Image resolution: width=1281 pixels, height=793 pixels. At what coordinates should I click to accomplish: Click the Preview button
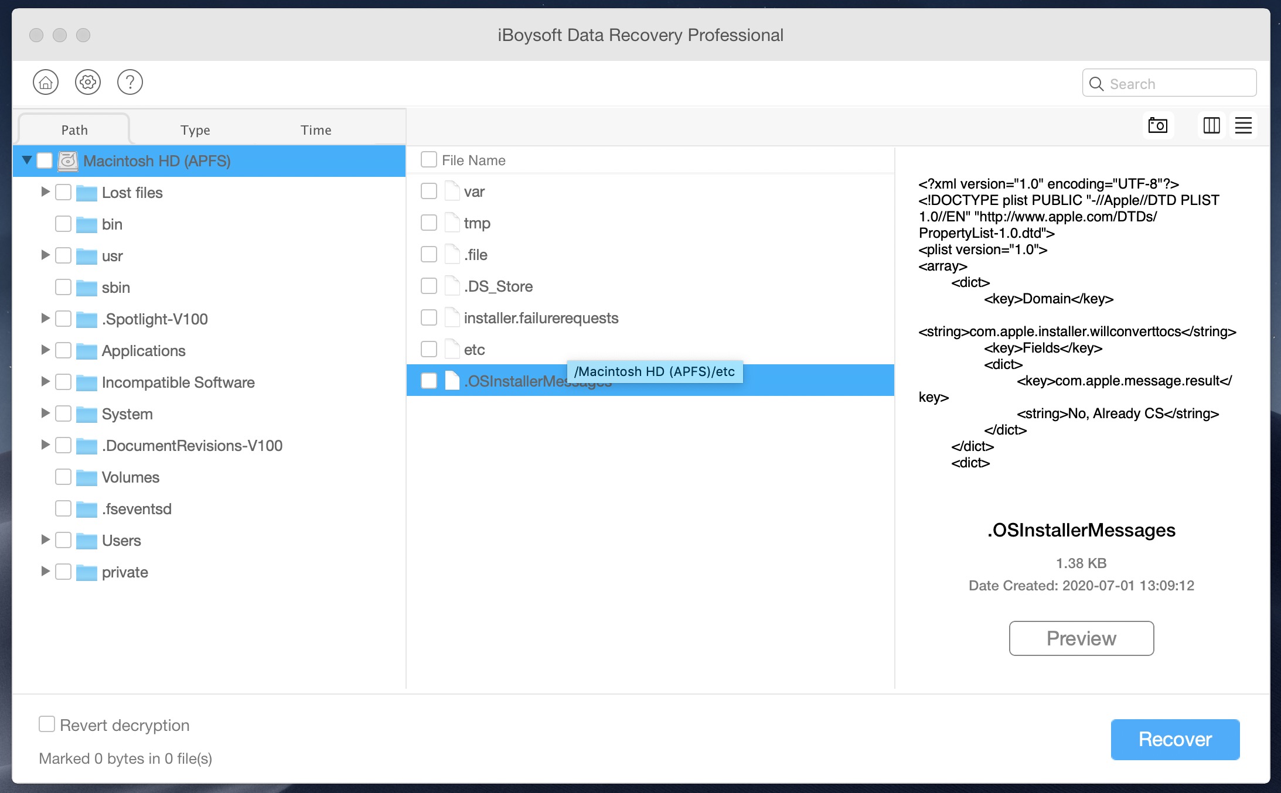(1082, 638)
